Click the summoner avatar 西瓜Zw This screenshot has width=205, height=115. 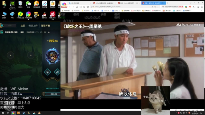(x=52, y=56)
